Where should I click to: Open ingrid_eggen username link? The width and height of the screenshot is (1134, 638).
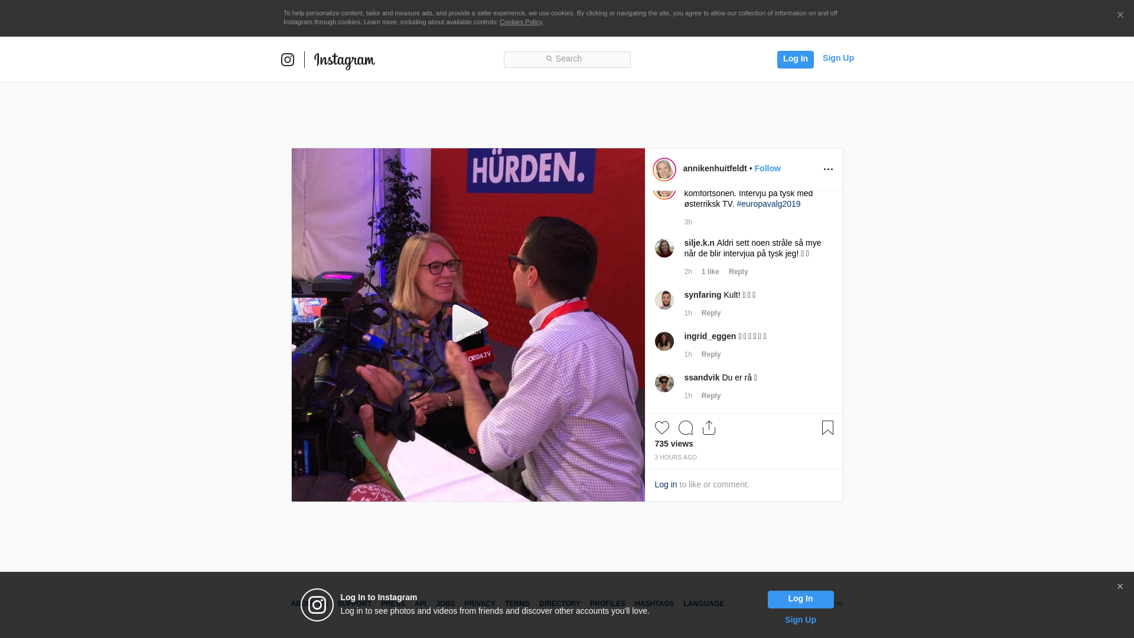pyautogui.click(x=710, y=336)
